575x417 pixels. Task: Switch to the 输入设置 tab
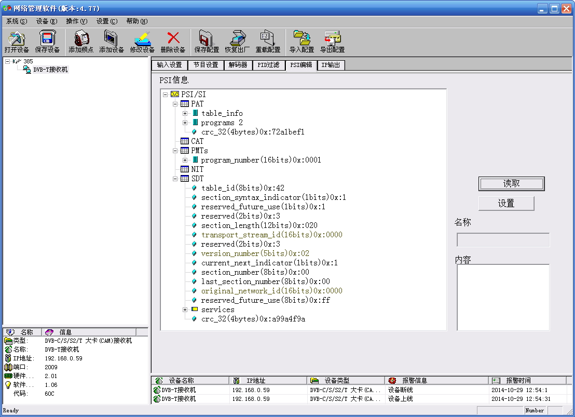point(169,65)
